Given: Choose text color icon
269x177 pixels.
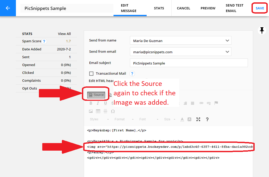Looking at the screenshot, I should click(182, 119).
